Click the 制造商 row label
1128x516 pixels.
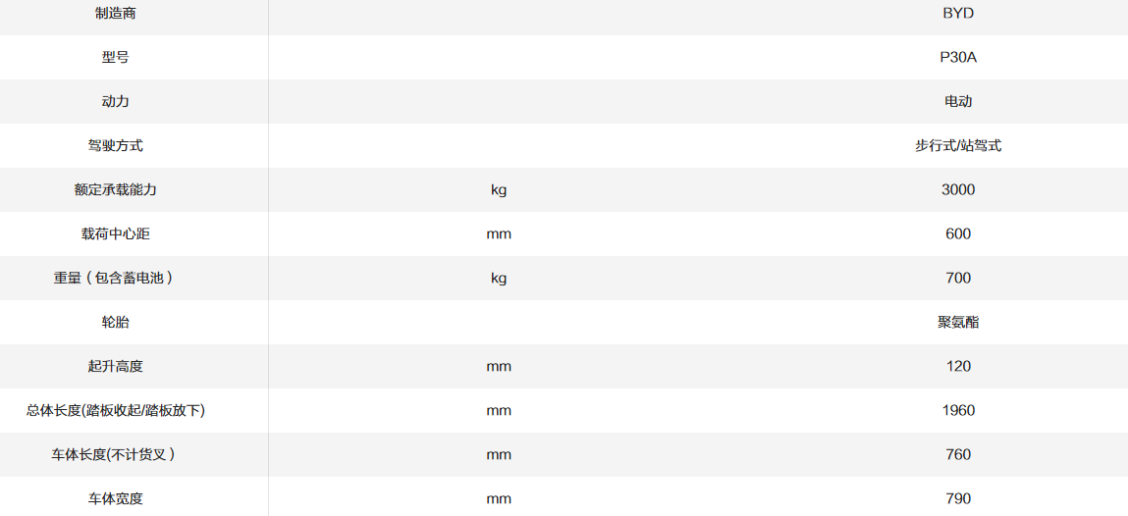115,14
